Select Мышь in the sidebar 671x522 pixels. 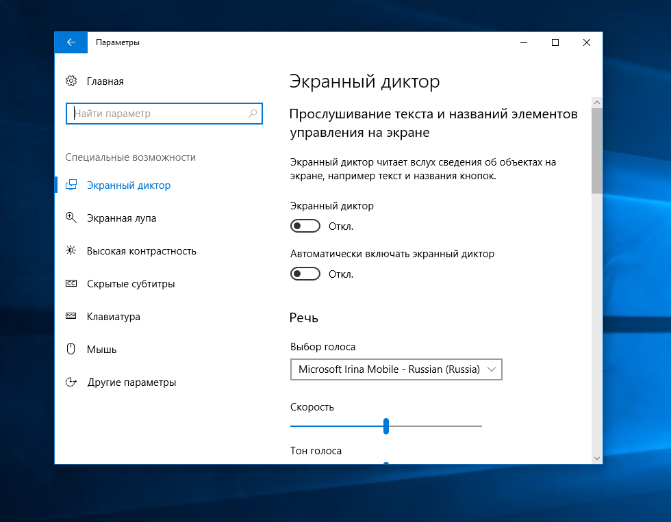point(101,350)
